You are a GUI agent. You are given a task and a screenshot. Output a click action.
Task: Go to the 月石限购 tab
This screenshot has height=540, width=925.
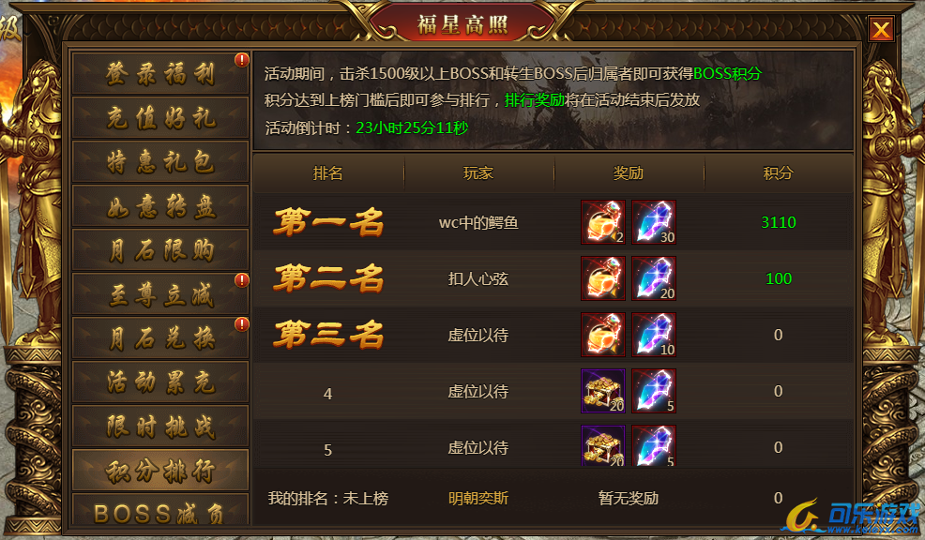159,250
